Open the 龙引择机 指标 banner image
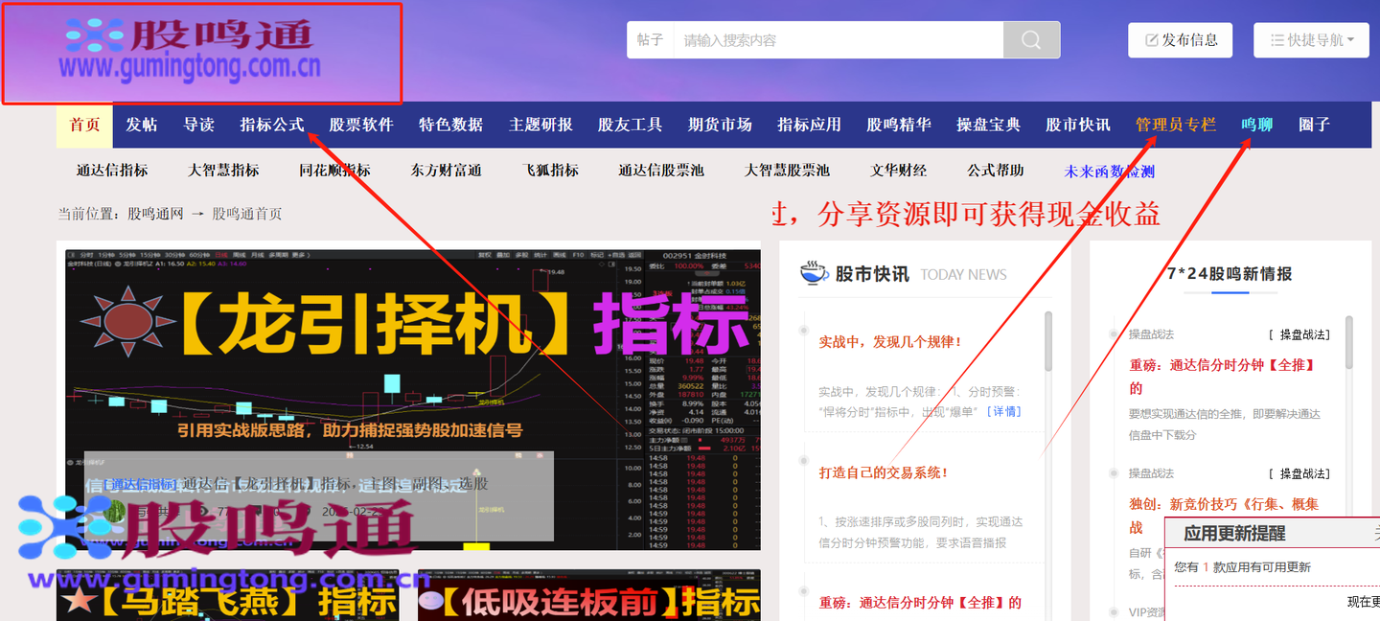The width and height of the screenshot is (1380, 621). 413,400
